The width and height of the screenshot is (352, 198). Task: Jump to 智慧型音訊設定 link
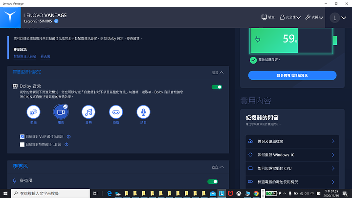click(x=25, y=56)
